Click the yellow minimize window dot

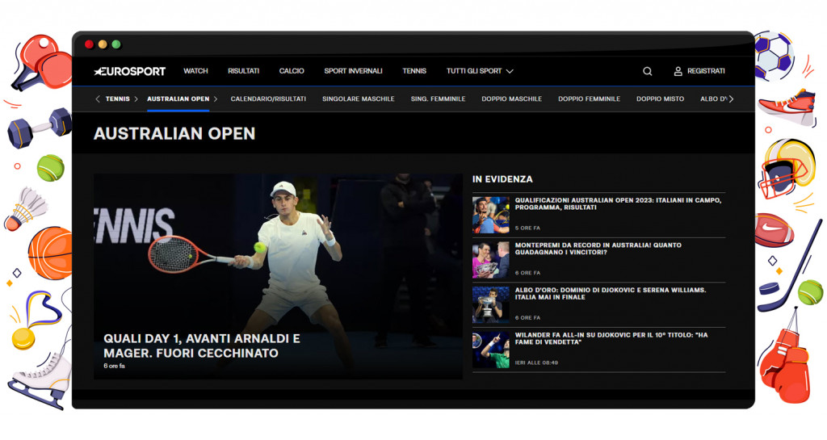coord(103,44)
